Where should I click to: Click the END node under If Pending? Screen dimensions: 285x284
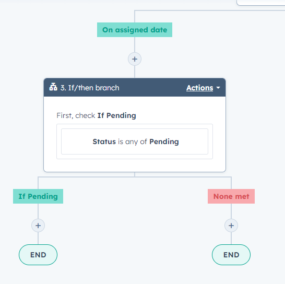tap(38, 255)
